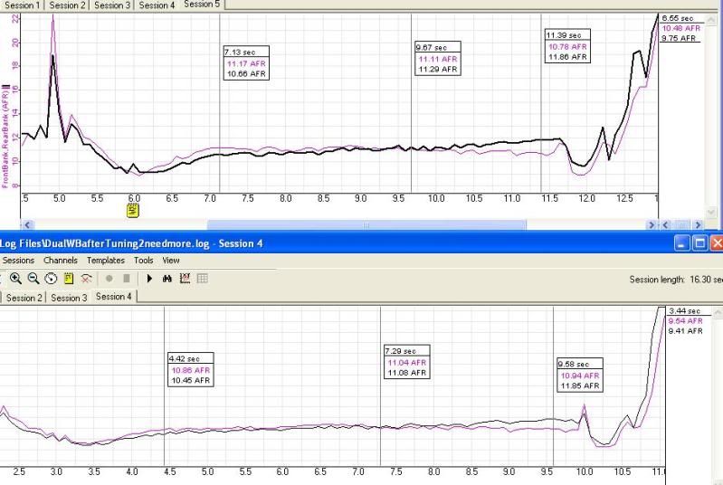Click the binoculars search icon
This screenshot has height=485, width=723.
166,279
